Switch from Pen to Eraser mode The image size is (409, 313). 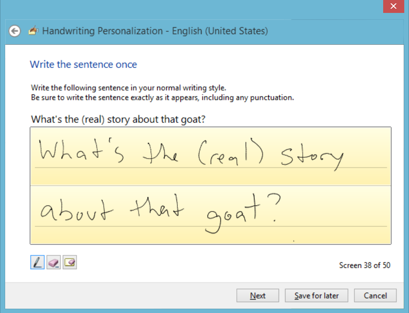53,262
